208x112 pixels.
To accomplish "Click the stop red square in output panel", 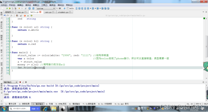I will [20, 82].
